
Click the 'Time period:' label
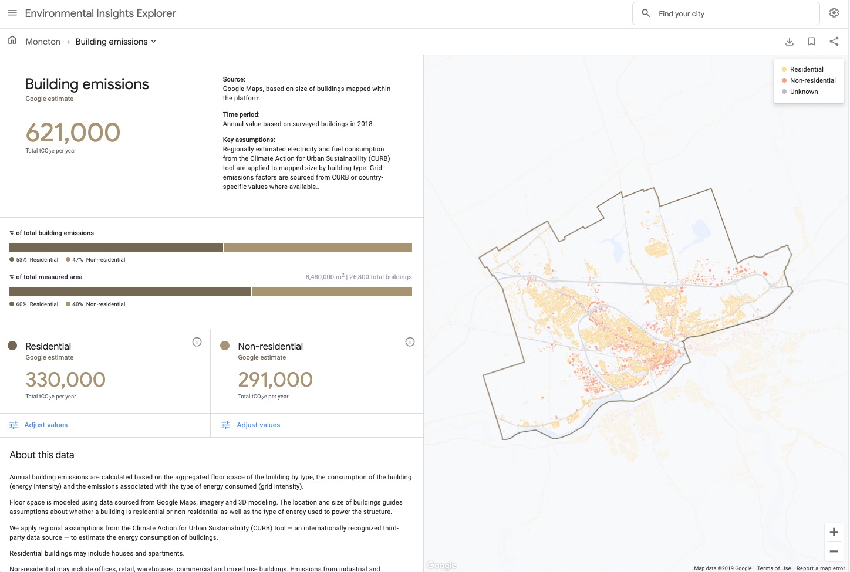click(x=241, y=114)
